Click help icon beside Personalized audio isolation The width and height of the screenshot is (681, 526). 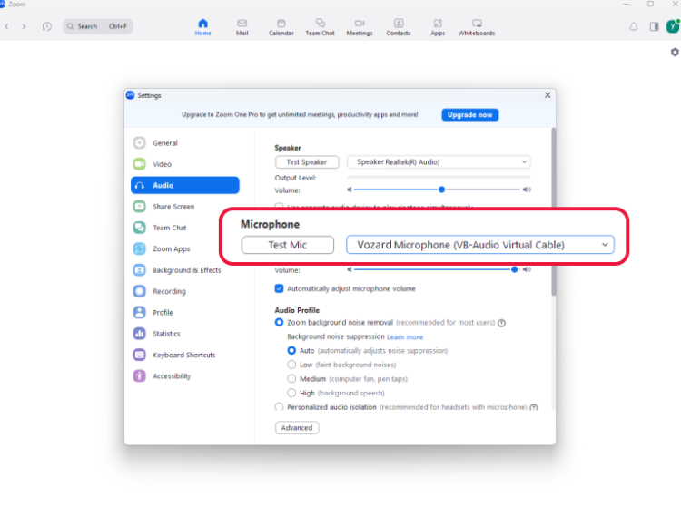coord(533,407)
